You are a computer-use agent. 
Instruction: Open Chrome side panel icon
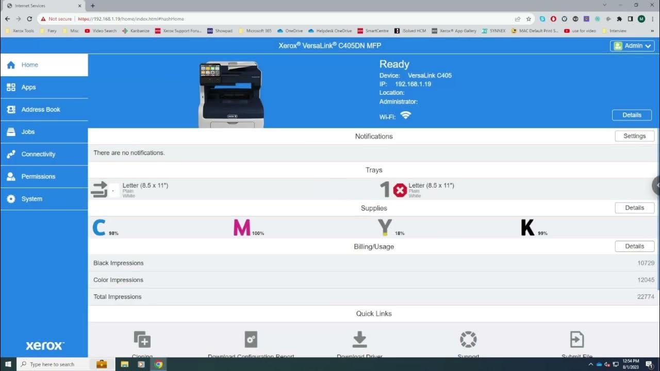tap(630, 19)
